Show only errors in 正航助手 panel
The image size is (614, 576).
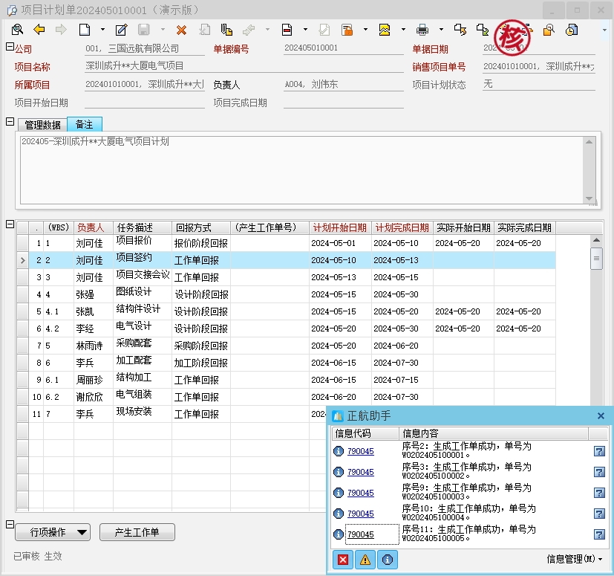point(342,560)
